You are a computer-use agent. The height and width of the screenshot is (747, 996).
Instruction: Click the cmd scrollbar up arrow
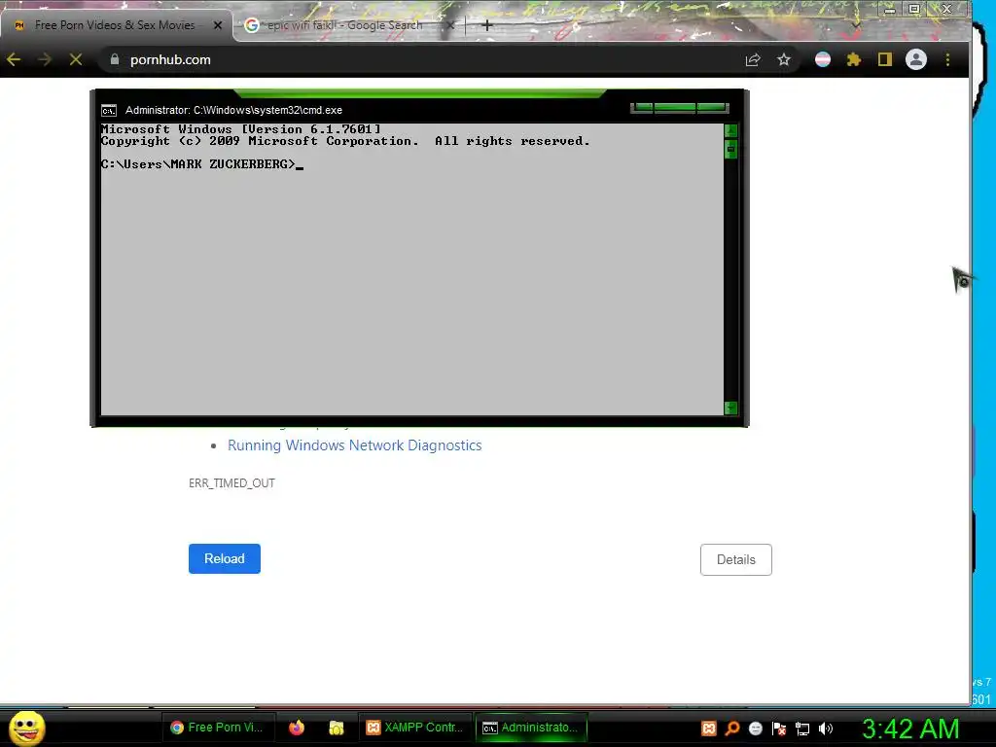[730, 131]
